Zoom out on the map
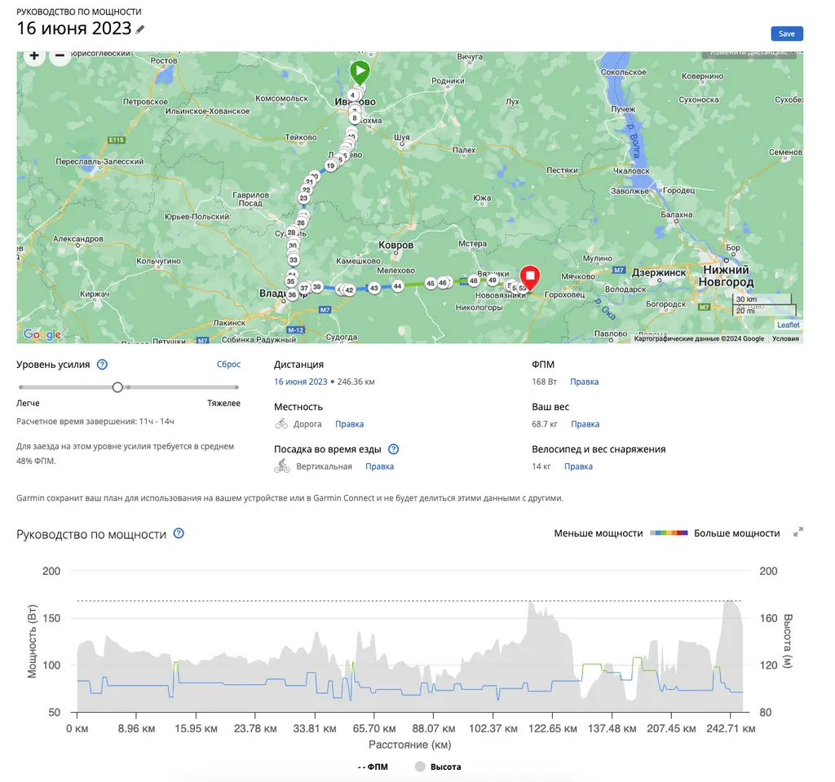 point(60,56)
